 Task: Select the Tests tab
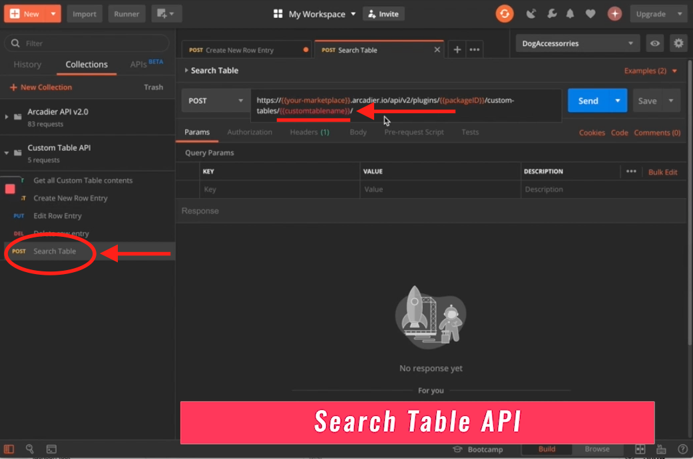[470, 132]
